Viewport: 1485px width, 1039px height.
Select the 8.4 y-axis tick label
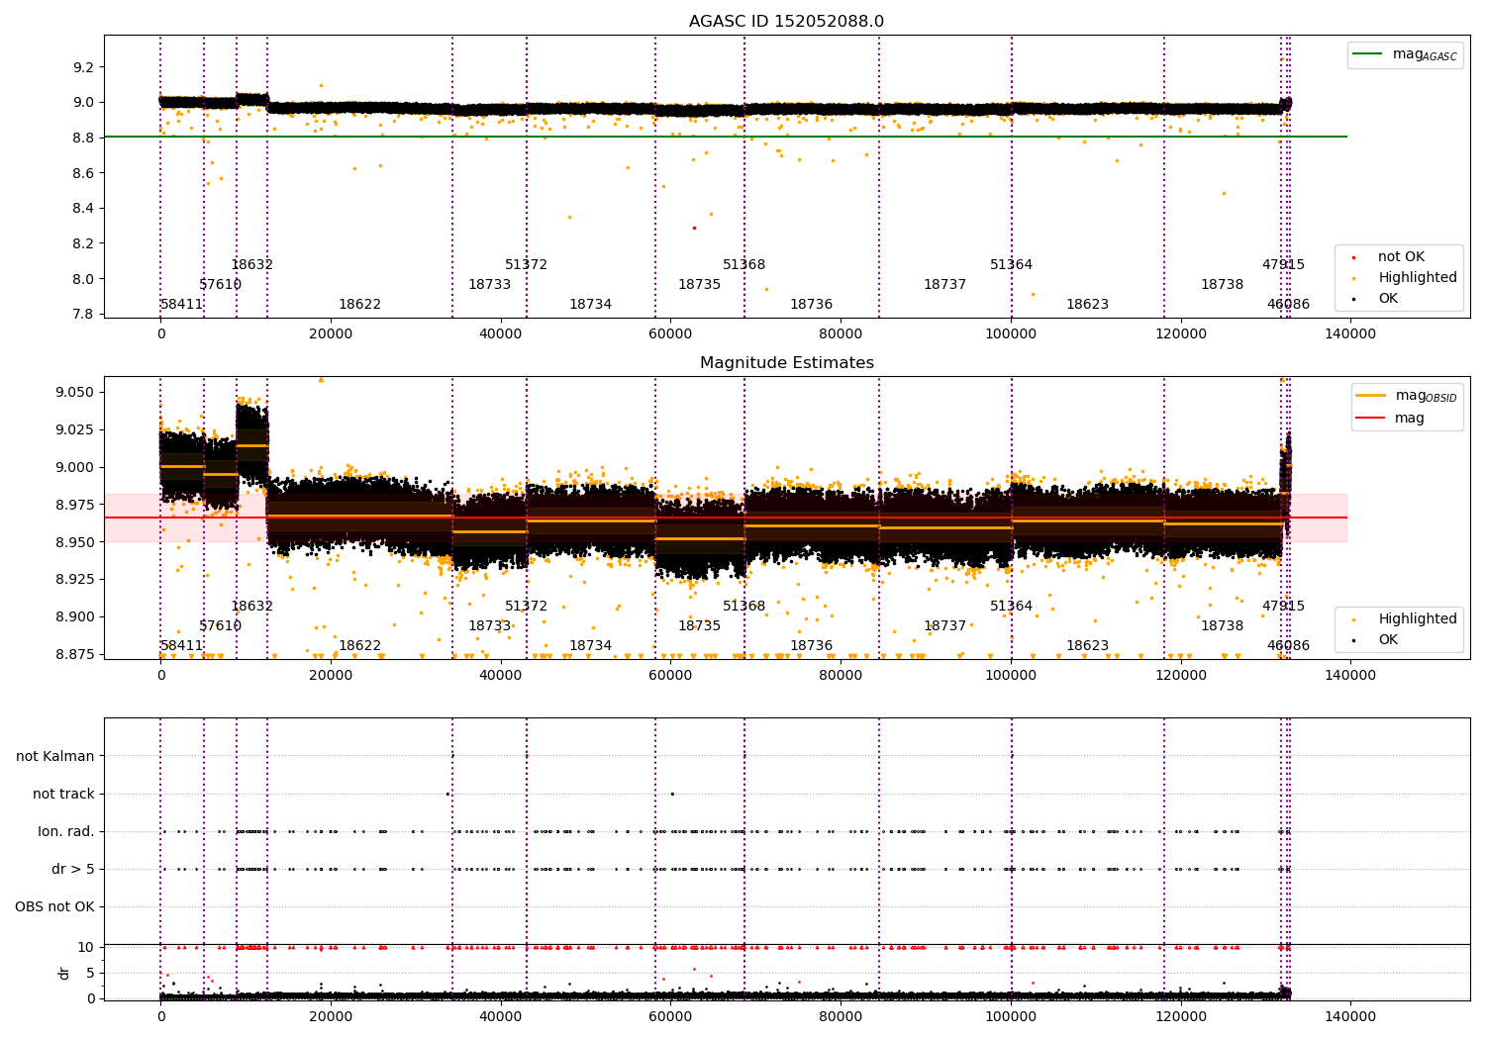click(83, 209)
